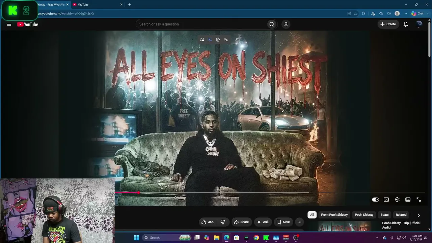Click the Edge address bar URL

click(65, 13)
